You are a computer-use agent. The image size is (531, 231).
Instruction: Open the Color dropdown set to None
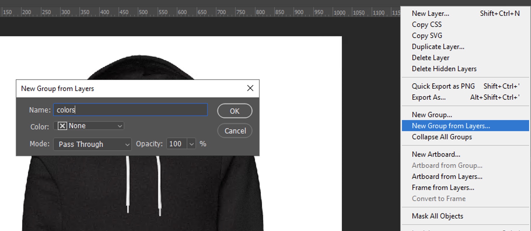pyautogui.click(x=89, y=126)
